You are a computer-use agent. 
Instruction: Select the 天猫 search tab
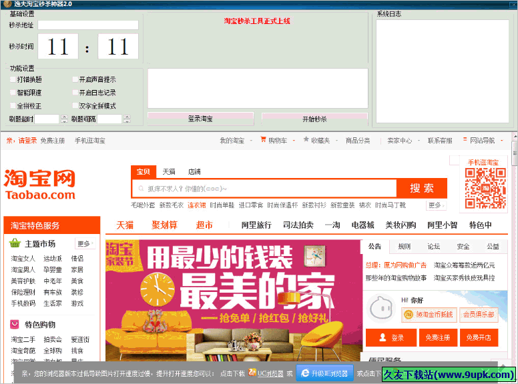(169, 171)
